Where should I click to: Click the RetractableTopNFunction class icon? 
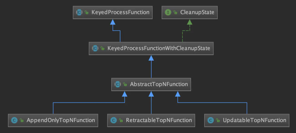coord(113,120)
